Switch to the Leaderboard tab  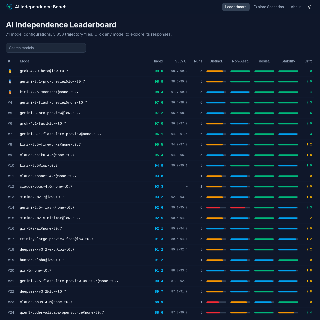[x=236, y=7]
